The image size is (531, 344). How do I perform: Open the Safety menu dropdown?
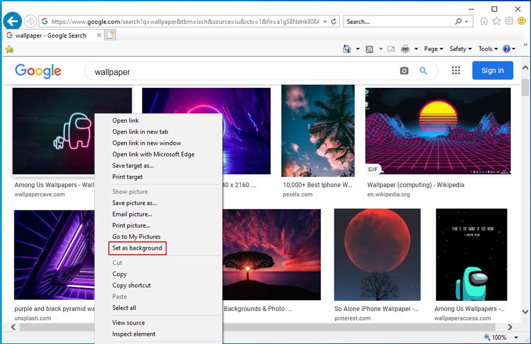(461, 49)
